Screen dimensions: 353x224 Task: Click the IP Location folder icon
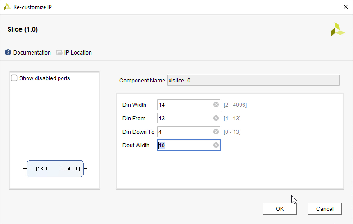(x=59, y=52)
